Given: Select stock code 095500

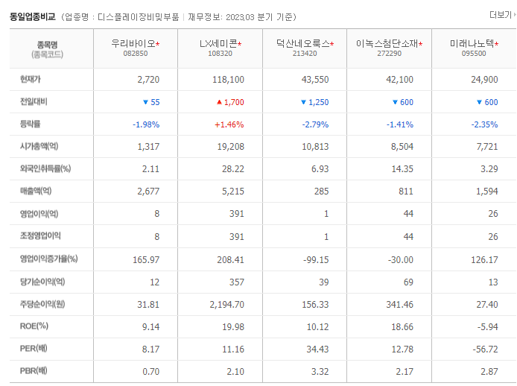Looking at the screenshot, I should pyautogui.click(x=474, y=54).
